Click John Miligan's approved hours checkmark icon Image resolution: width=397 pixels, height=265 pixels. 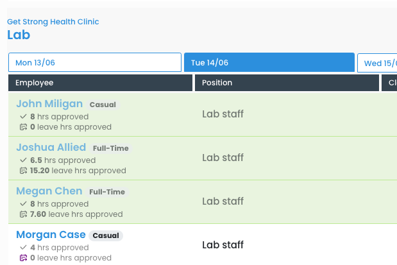click(x=23, y=117)
